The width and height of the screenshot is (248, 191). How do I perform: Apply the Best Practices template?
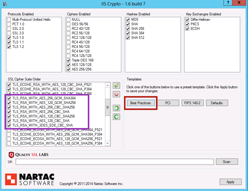[141, 103]
